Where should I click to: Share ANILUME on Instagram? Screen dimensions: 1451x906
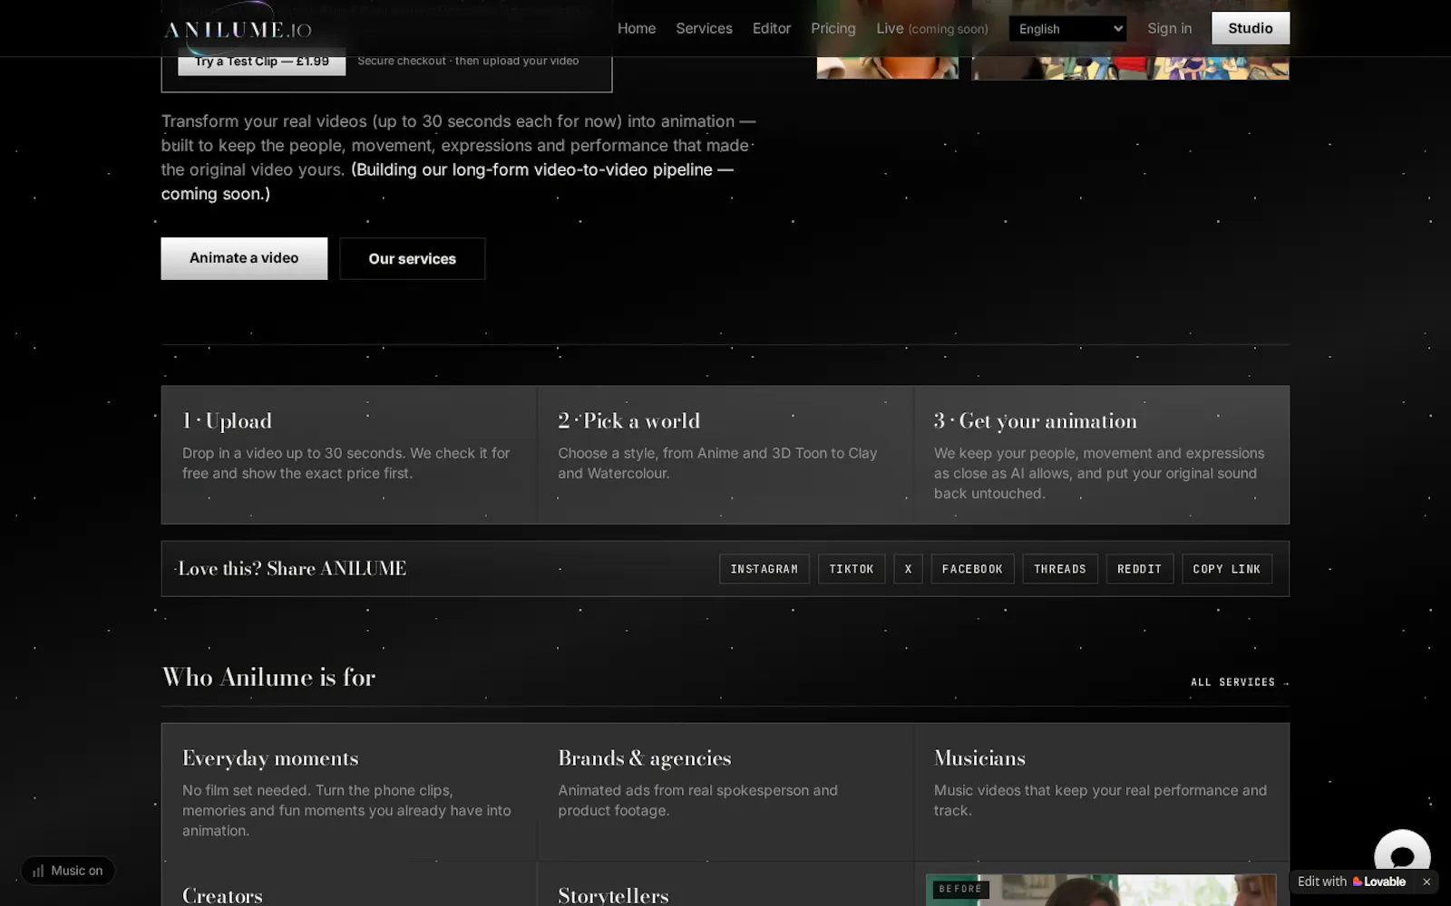pyautogui.click(x=764, y=569)
